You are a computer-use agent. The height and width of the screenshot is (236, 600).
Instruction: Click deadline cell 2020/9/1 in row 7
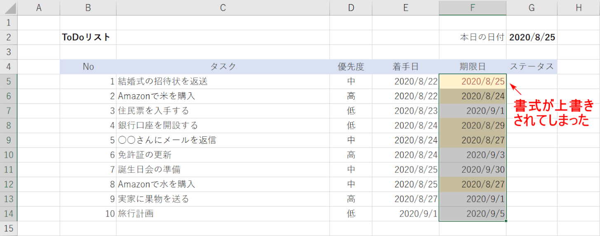coord(473,111)
